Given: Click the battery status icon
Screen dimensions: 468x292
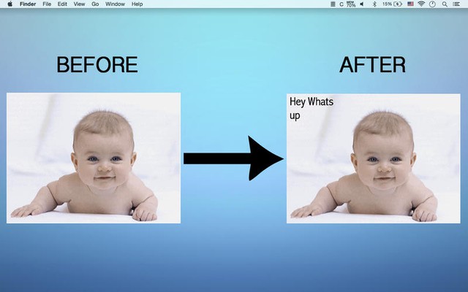Looking at the screenshot, I should coord(398,4).
